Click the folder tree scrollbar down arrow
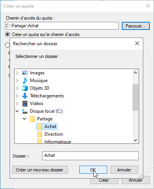Screen dimensions: 154x189 (136, 140)
